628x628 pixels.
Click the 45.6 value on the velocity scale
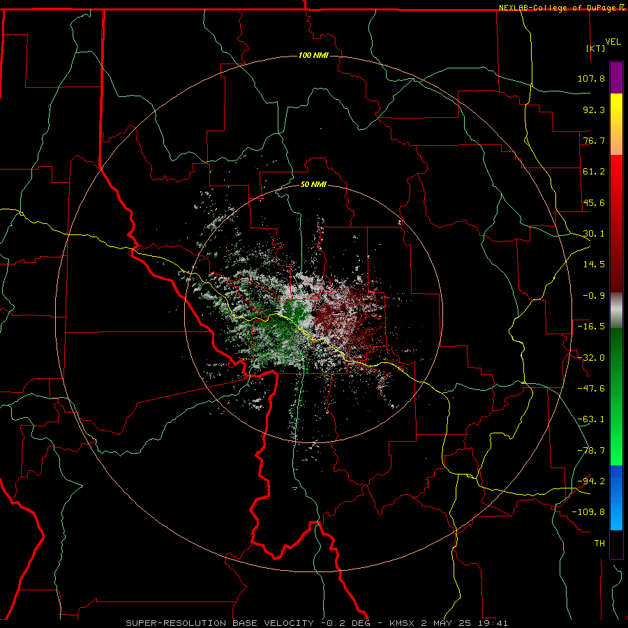[x=594, y=202]
